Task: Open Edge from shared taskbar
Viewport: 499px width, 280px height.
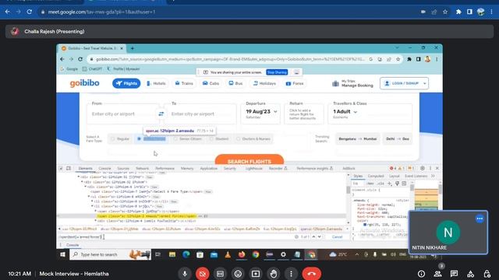Action: tap(186, 254)
